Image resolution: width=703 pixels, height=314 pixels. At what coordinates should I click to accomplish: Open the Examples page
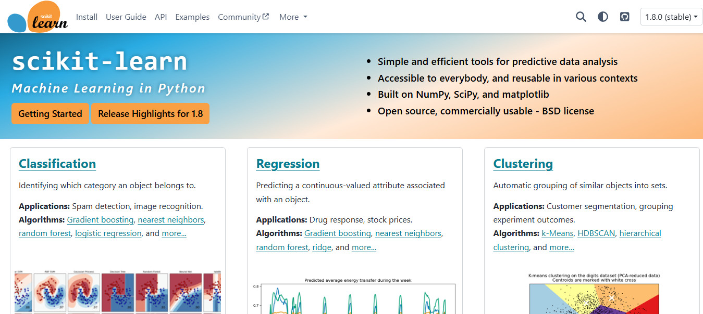coord(192,17)
